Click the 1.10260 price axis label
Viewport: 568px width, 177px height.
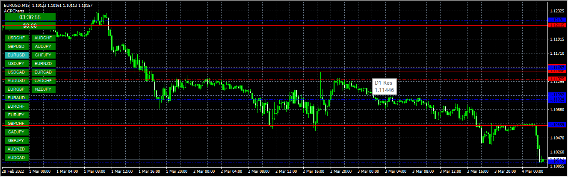tap(557, 152)
